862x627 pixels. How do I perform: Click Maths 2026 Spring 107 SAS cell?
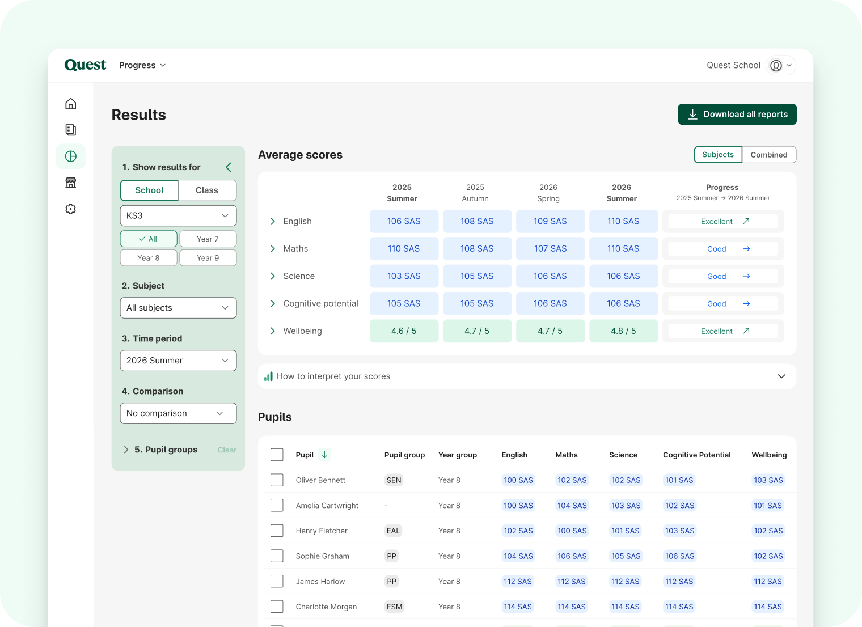pos(550,249)
